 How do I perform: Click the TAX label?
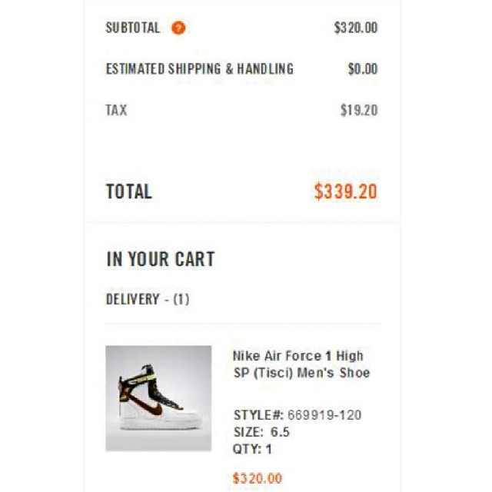click(116, 110)
